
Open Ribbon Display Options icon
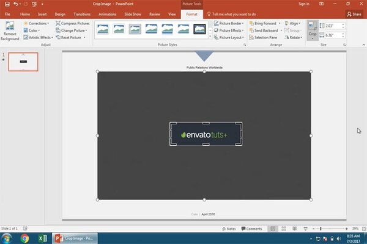[321, 4]
